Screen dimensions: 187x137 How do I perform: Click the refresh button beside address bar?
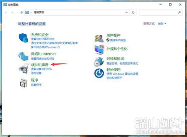point(133,12)
